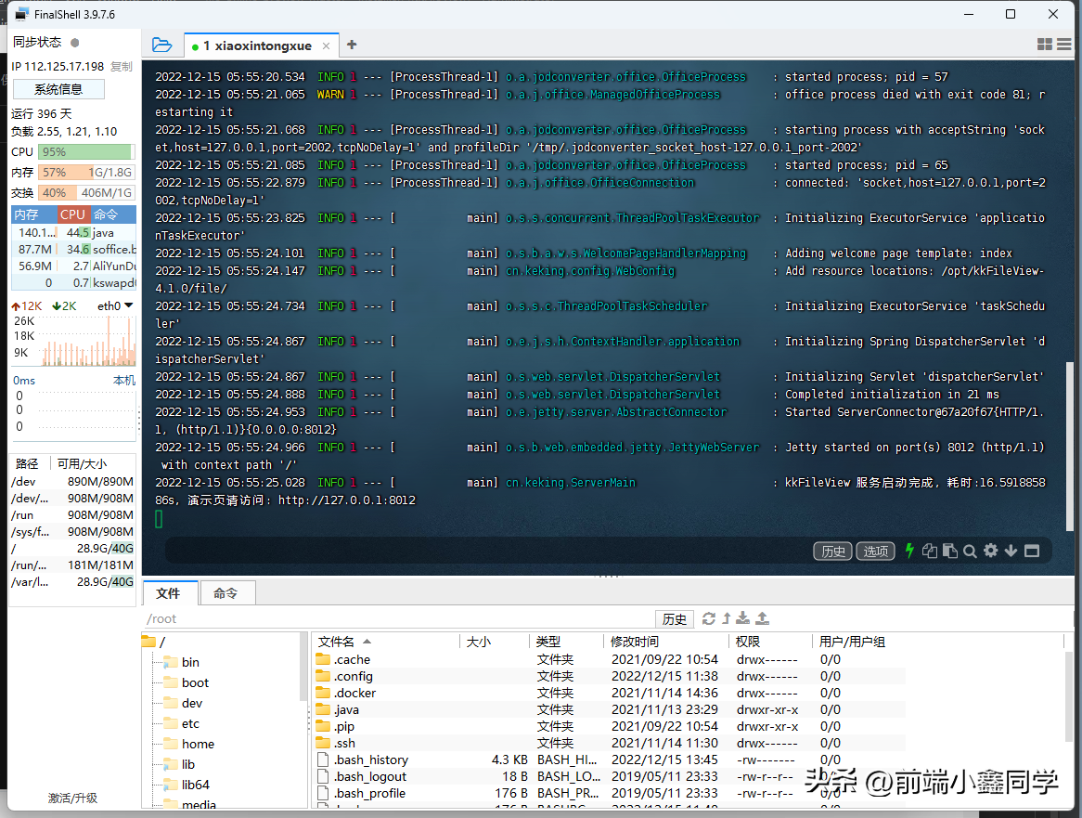Image resolution: width=1082 pixels, height=818 pixels.
Task: Open the connection manager folder icon
Action: 161,45
